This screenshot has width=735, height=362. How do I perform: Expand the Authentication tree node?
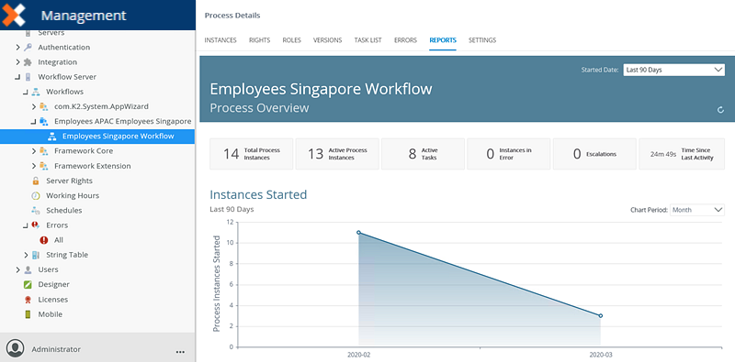(x=17, y=48)
